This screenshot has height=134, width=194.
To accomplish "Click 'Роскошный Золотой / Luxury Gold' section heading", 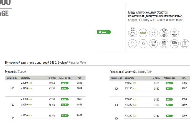I will [x=131, y=72].
